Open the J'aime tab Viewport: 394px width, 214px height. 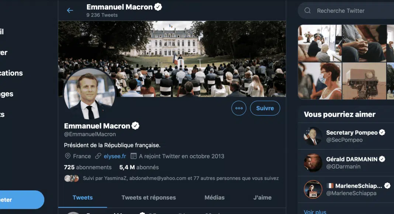click(x=262, y=197)
